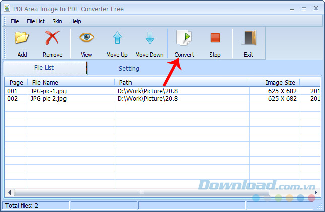Switch to the File List tab
Image resolution: width=325 pixels, height=212 pixels.
45,68
